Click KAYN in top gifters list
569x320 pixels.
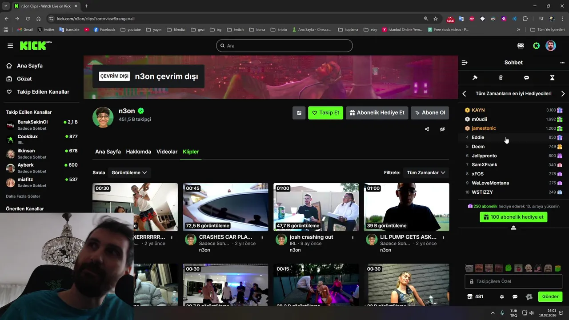click(x=478, y=110)
